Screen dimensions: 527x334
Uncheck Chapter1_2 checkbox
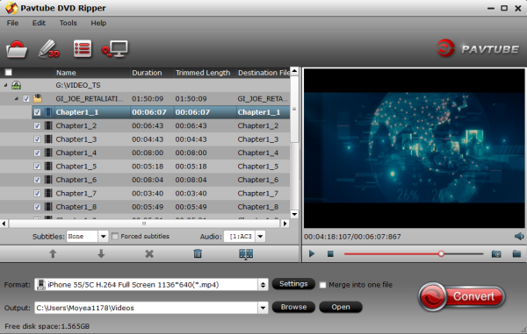[x=37, y=125]
